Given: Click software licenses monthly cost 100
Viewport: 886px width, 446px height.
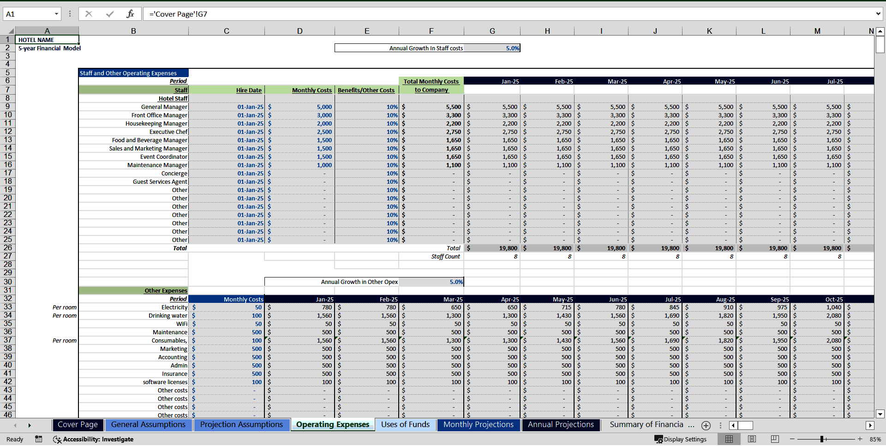Looking at the screenshot, I should [x=227, y=382].
